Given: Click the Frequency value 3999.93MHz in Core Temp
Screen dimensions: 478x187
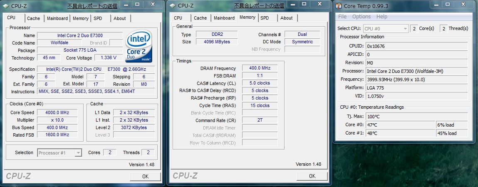Looking at the screenshot, I should [x=416, y=80].
